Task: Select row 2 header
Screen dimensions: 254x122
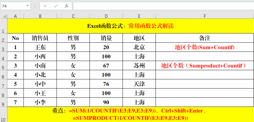Action: pos(4,38)
